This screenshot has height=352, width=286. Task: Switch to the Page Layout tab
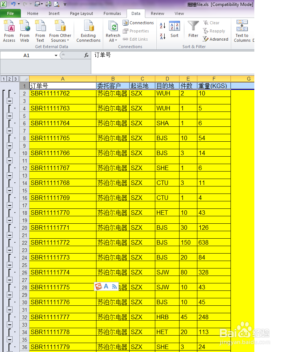click(81, 13)
